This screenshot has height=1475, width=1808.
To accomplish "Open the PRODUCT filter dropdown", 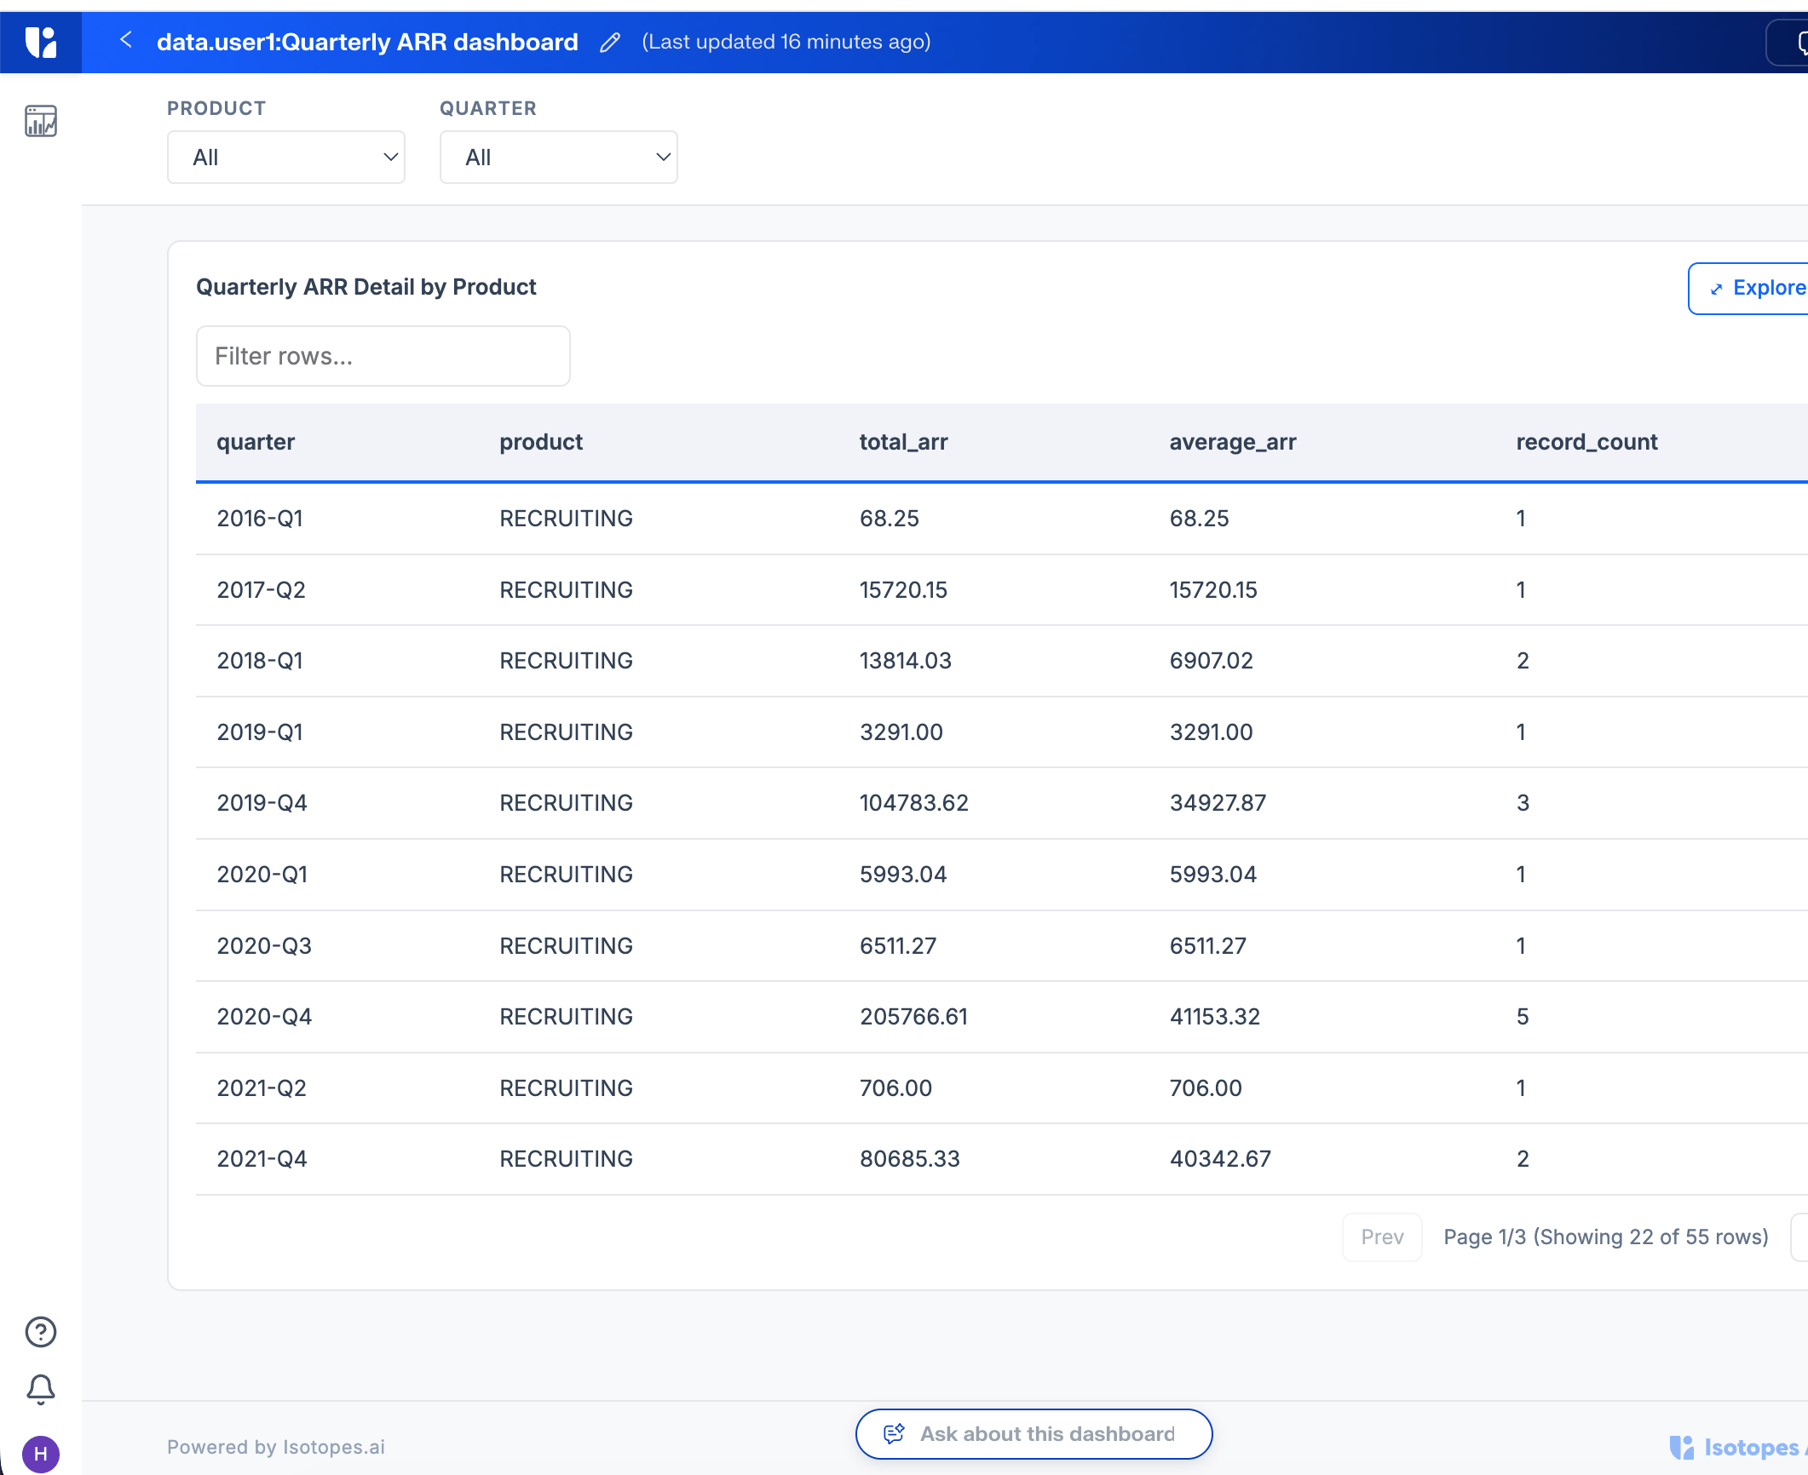I will (286, 157).
